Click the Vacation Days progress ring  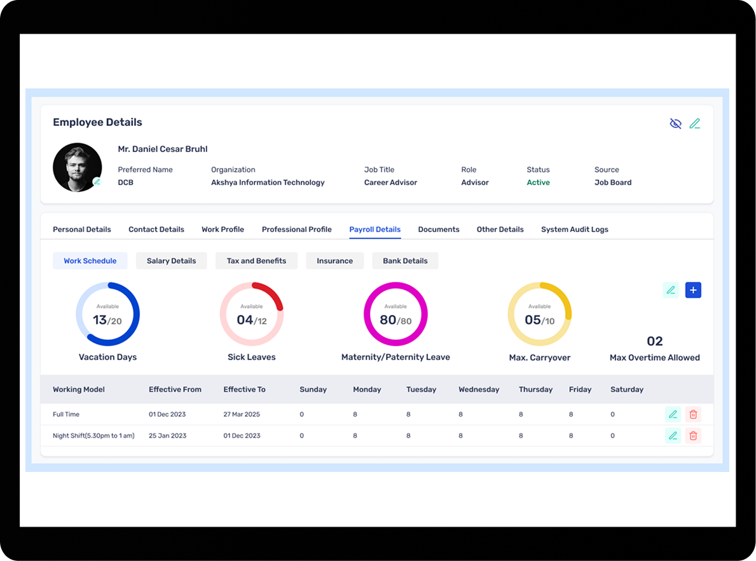click(x=107, y=314)
